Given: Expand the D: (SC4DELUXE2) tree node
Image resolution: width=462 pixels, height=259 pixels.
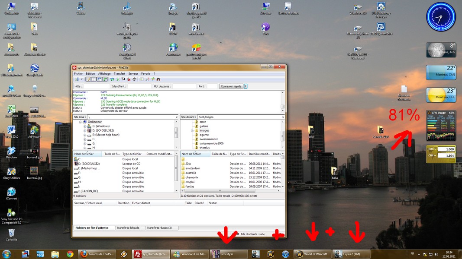Looking at the screenshot, I should [x=85, y=131].
